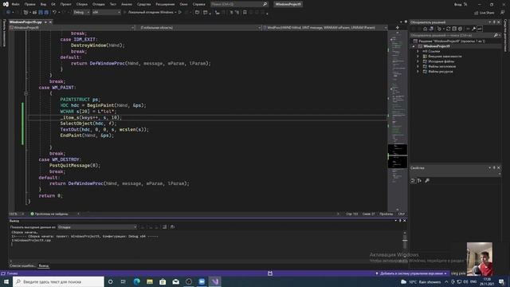This screenshot has width=510, height=287.
Task: Click Добавить в систему управления версиями
Action: point(411,273)
